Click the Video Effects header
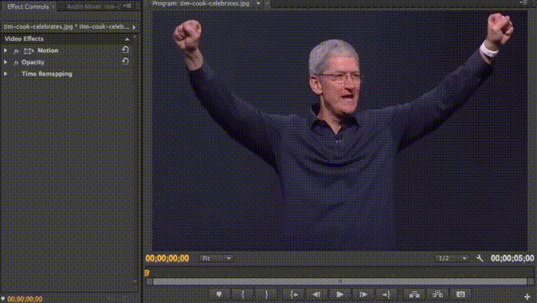537x303 pixels. [24, 39]
